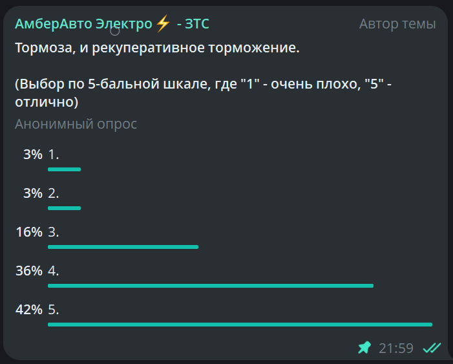This screenshot has height=364, width=453.
Task: Click the 42% percentage label
Action: point(29,310)
